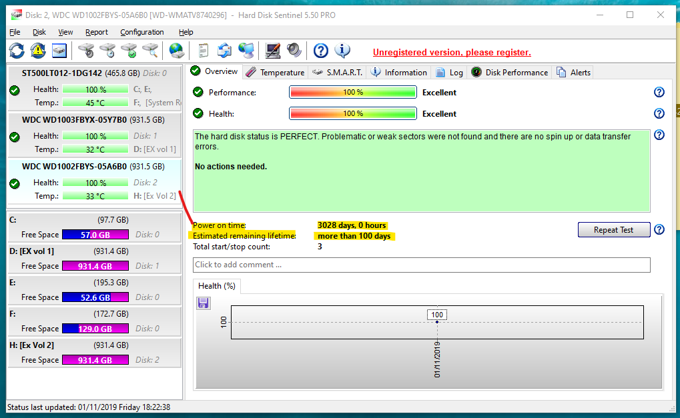The height and width of the screenshot is (418, 680).
Task: Open the Disk menu
Action: click(x=39, y=32)
